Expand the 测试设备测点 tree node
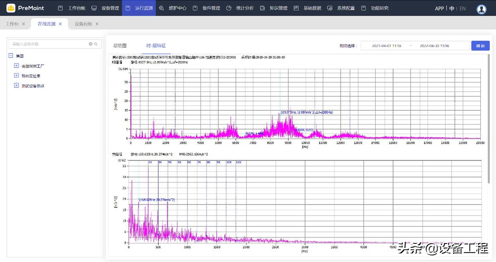Screen dimensions: 496x262 (x=17, y=86)
